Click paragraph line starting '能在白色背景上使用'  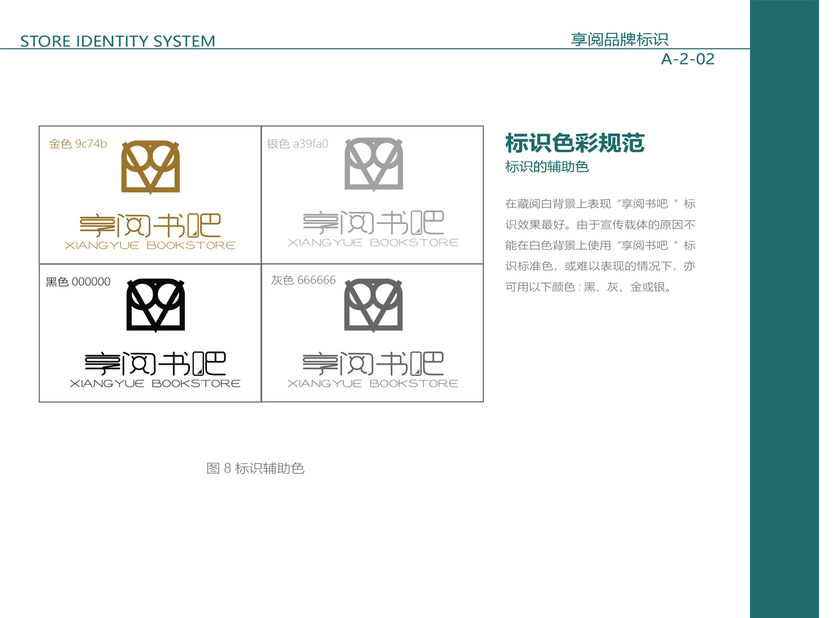tap(600, 245)
